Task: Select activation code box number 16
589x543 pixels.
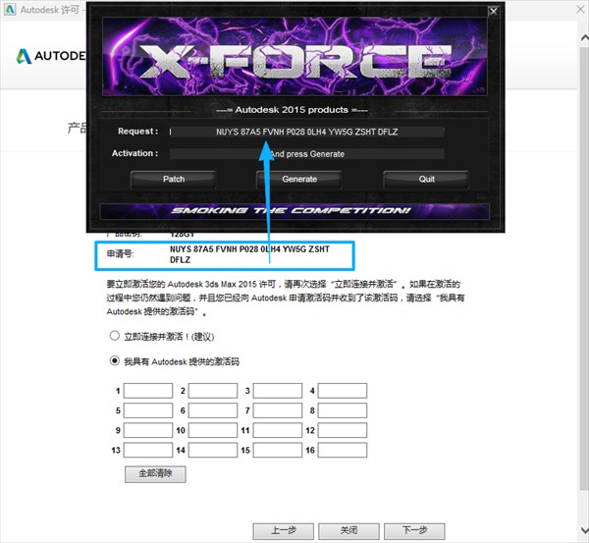Action: tap(343, 450)
